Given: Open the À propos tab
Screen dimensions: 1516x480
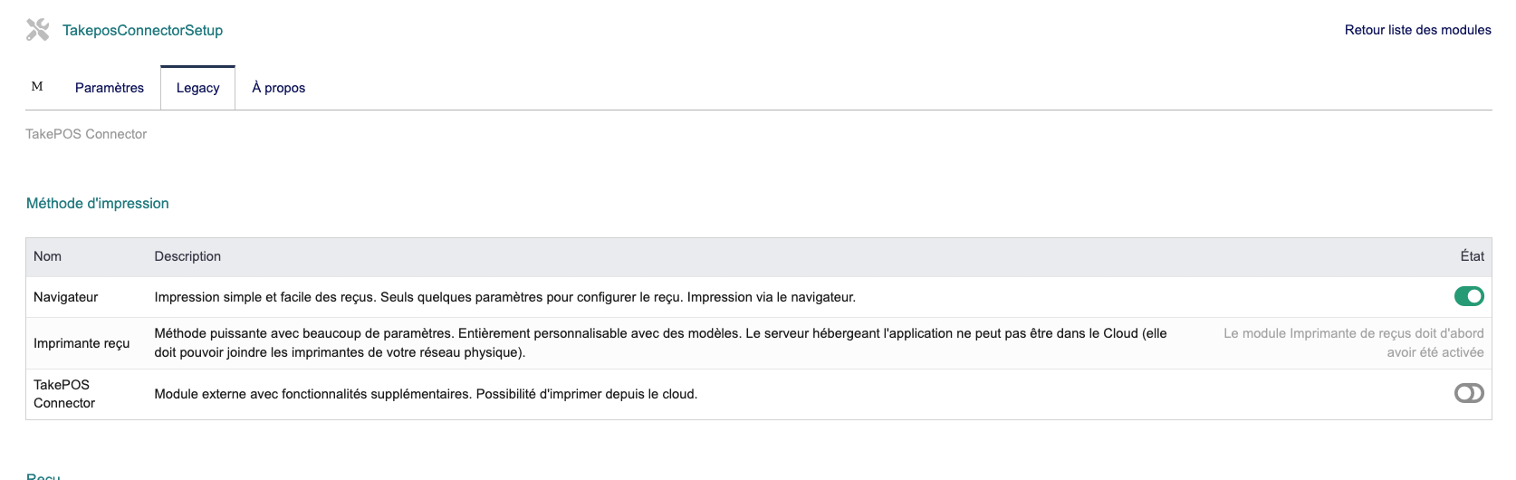Looking at the screenshot, I should pos(278,88).
